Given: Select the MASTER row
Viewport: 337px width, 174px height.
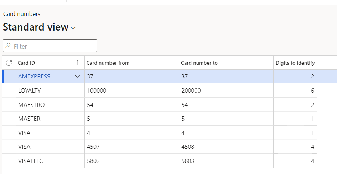Looking at the screenshot, I should pyautogui.click(x=160, y=119).
